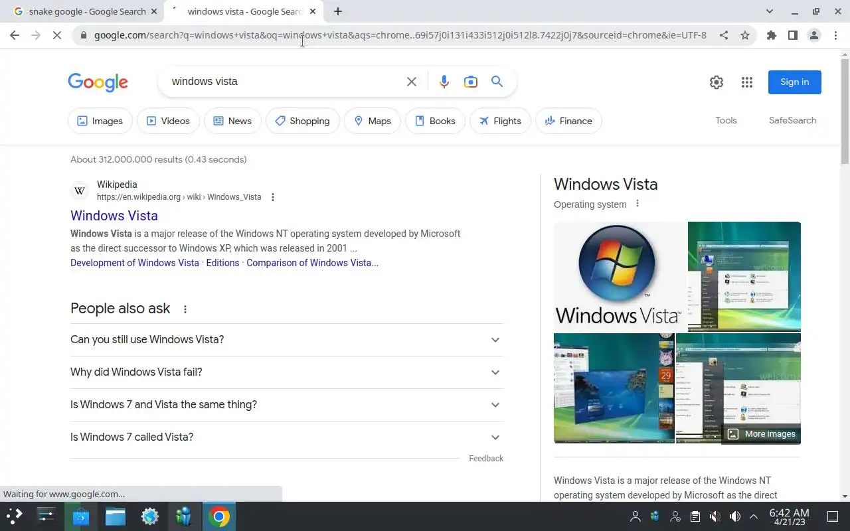The width and height of the screenshot is (850, 531).
Task: Filter results by Maps
Action: point(373,121)
